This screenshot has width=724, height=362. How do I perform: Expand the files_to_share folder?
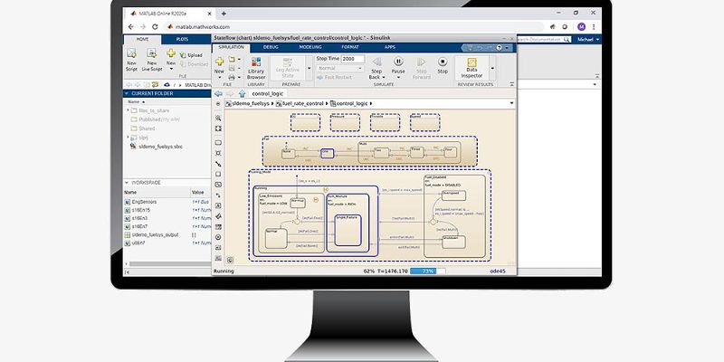[x=128, y=110]
